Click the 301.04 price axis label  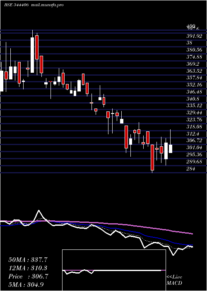point(194,148)
